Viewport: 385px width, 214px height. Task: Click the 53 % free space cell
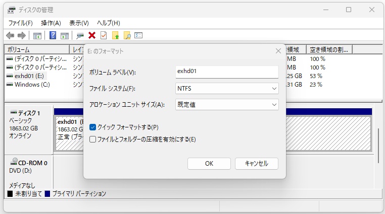pyautogui.click(x=316, y=76)
